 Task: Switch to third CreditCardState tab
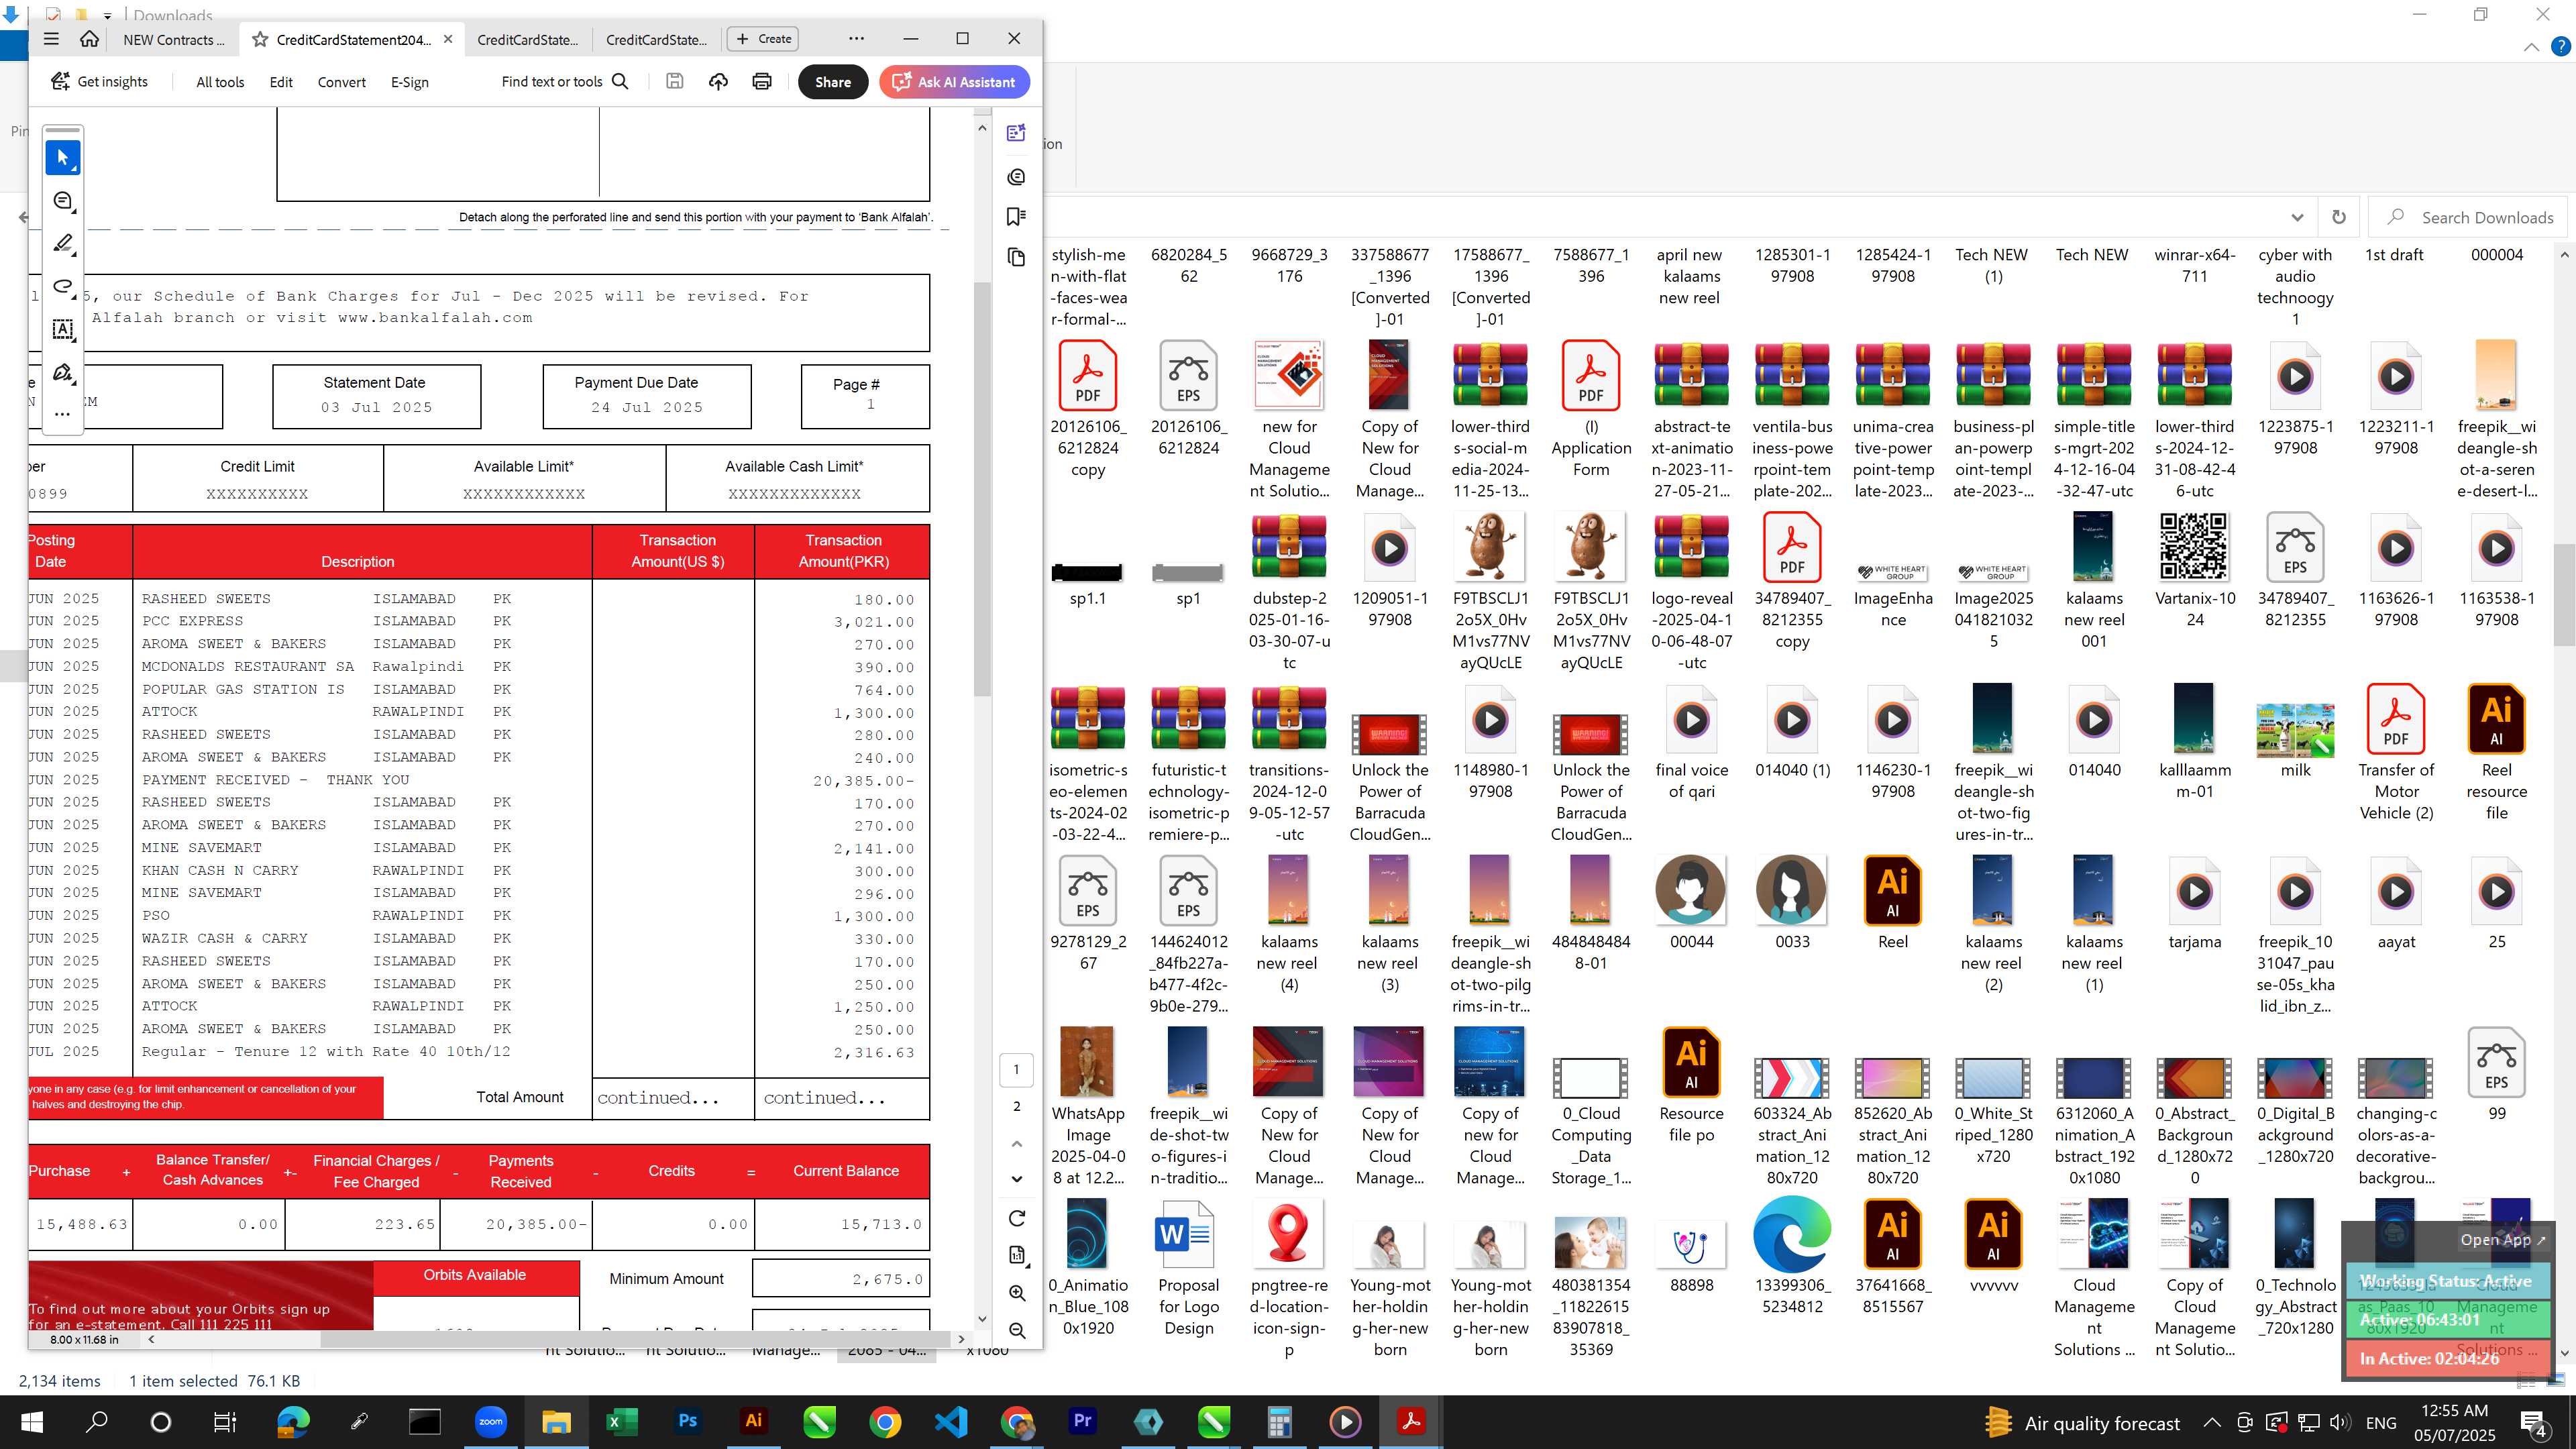point(656,39)
